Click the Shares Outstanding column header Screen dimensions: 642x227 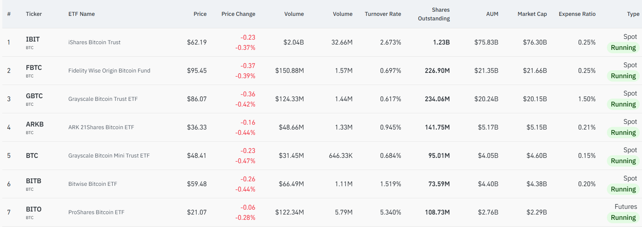(x=434, y=14)
